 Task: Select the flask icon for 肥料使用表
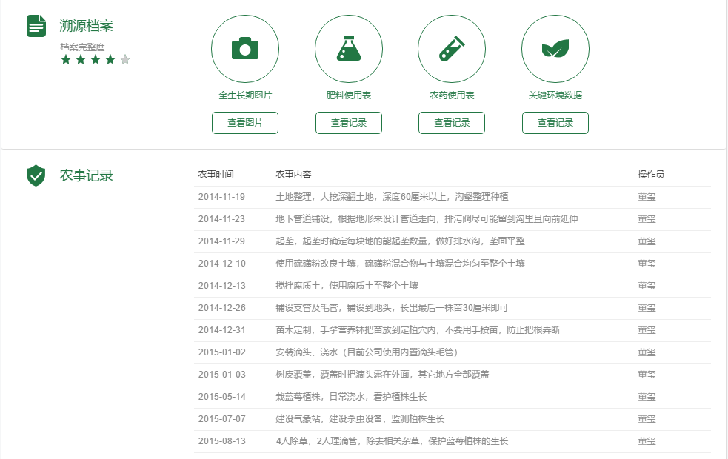[349, 48]
